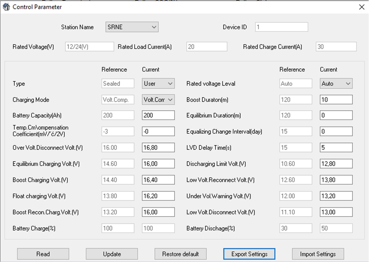Click the LVD Delay Time current field
This screenshot has height=262, width=369.
pos(336,148)
